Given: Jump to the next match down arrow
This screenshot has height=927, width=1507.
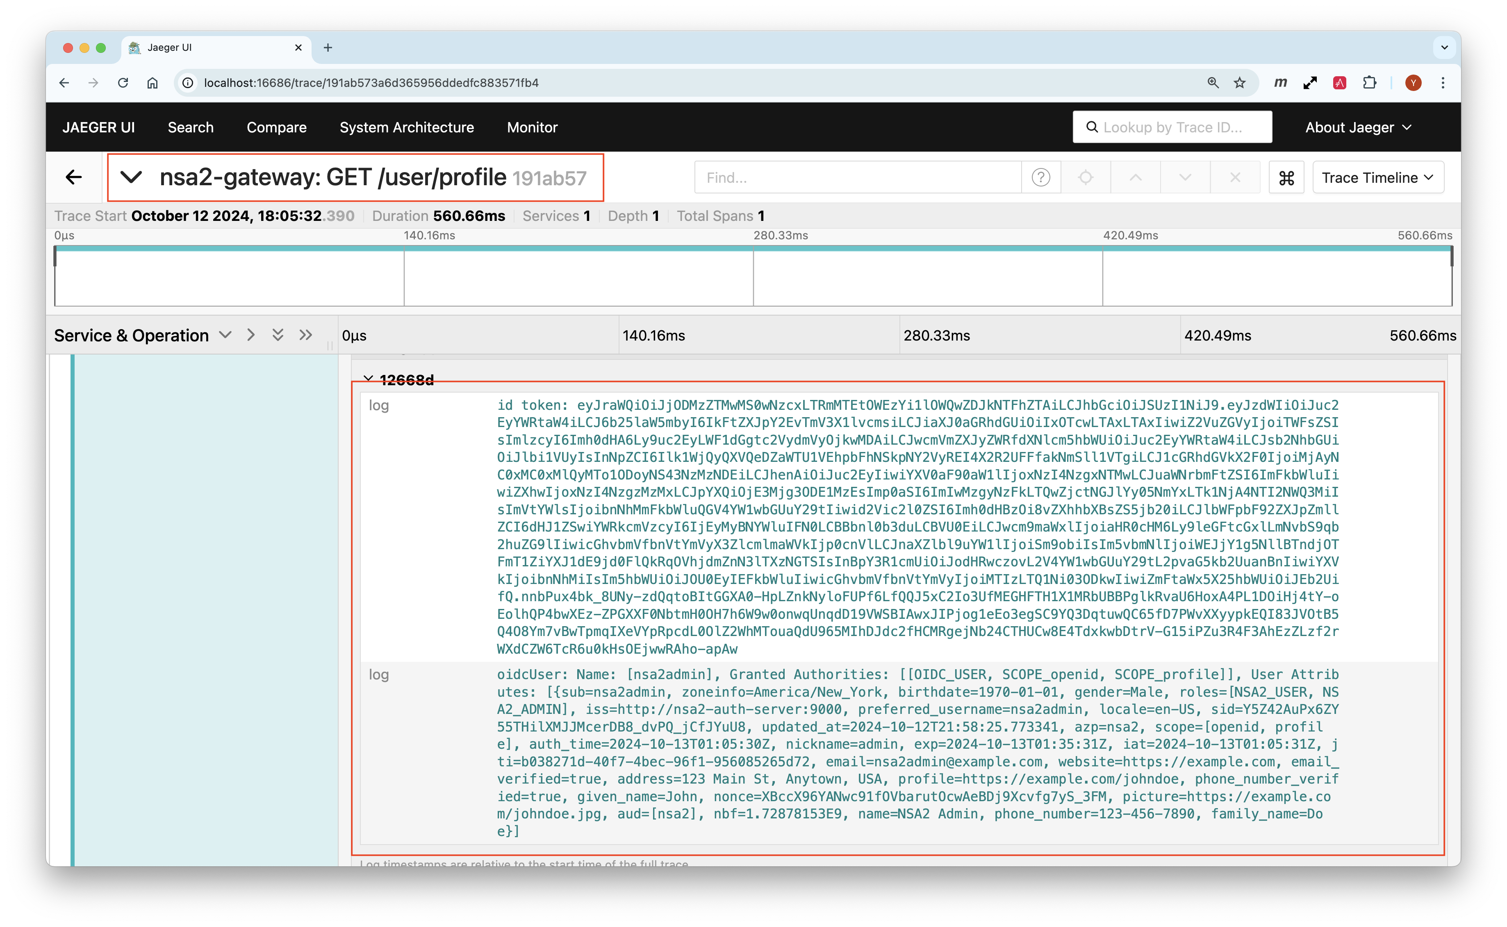Looking at the screenshot, I should coord(1185,178).
